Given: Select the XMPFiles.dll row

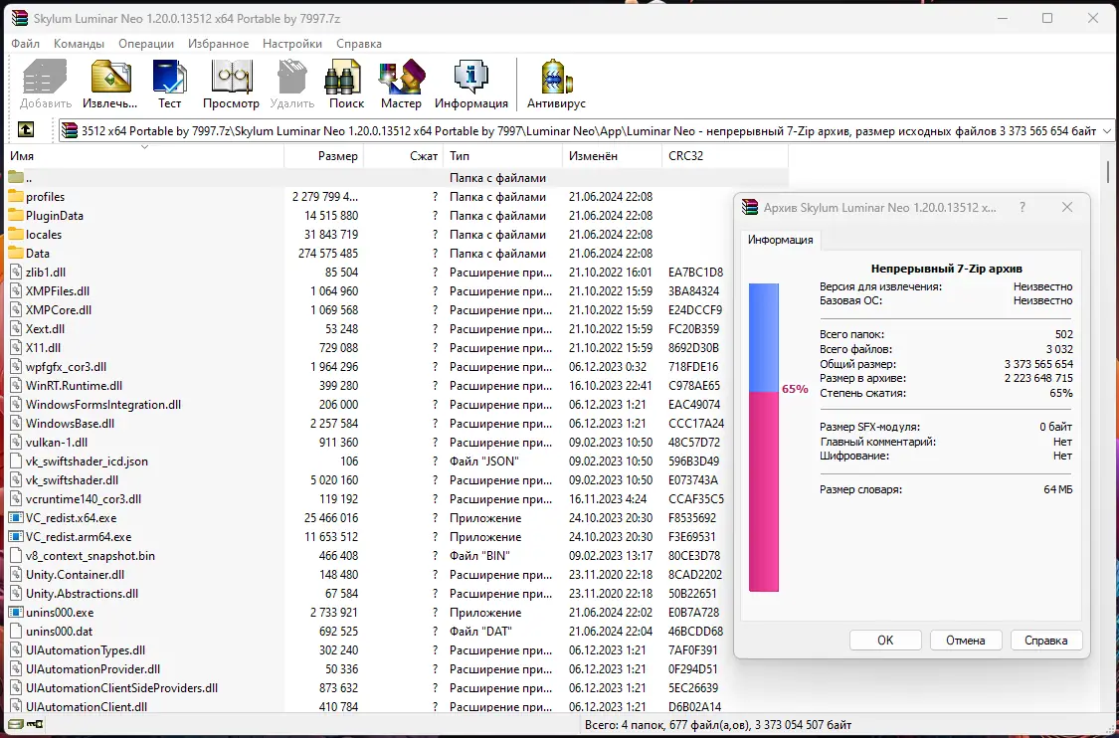Looking at the screenshot, I should pyautogui.click(x=397, y=291).
